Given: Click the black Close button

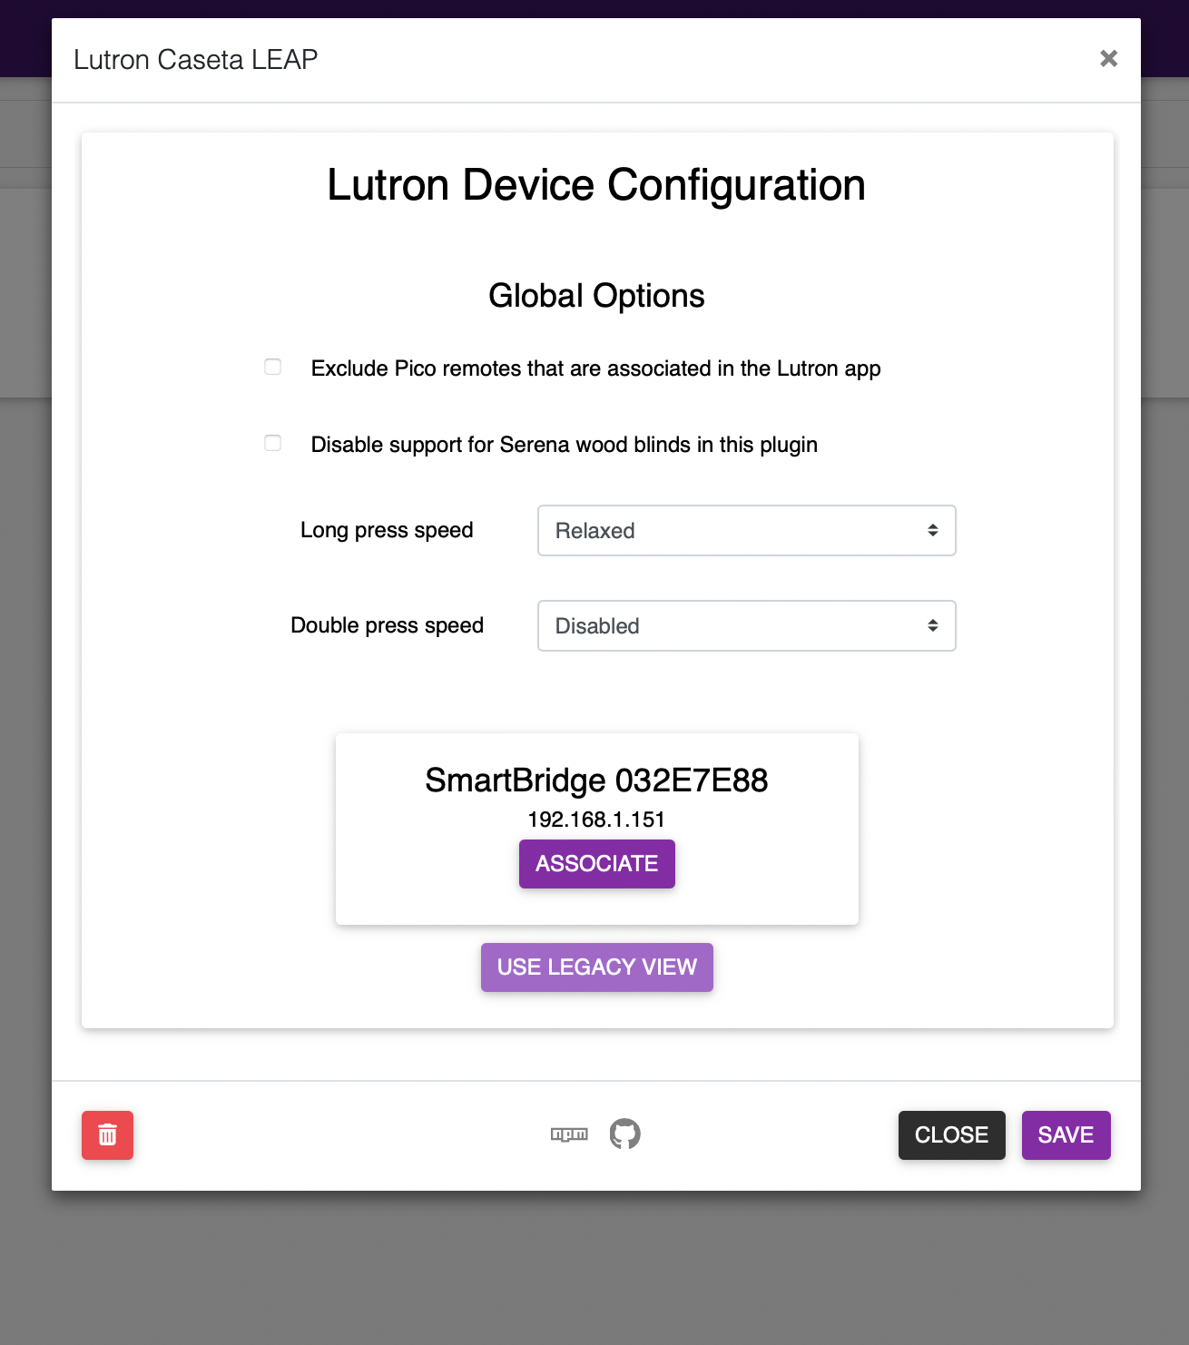Looking at the screenshot, I should coord(951,1135).
